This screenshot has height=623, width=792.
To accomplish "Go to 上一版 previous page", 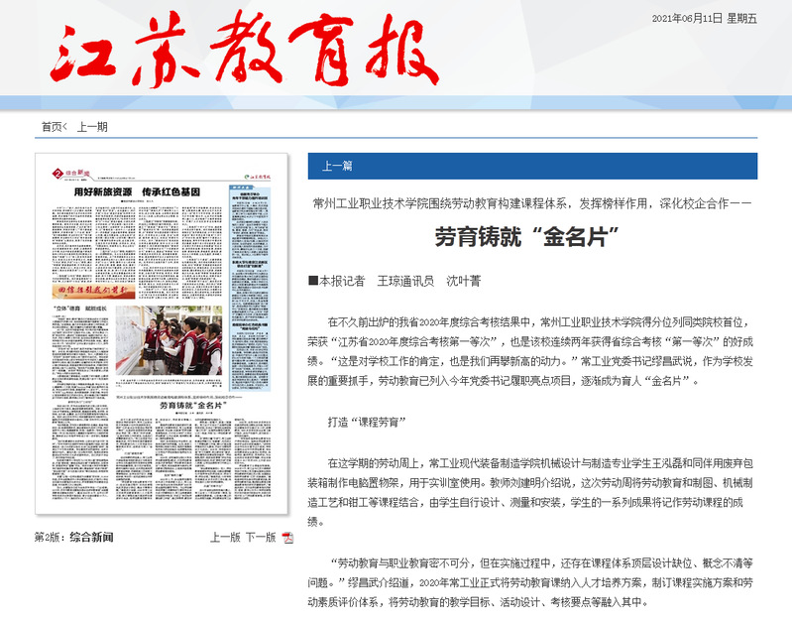I will (x=225, y=538).
